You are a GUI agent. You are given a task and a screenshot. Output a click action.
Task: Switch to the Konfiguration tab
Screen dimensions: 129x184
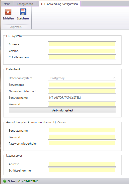point(25,4)
